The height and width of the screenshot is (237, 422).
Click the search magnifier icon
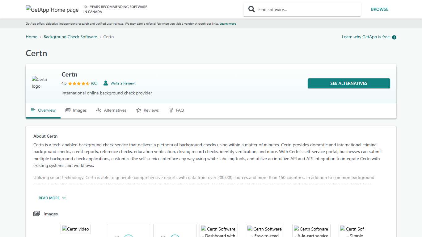[252, 9]
